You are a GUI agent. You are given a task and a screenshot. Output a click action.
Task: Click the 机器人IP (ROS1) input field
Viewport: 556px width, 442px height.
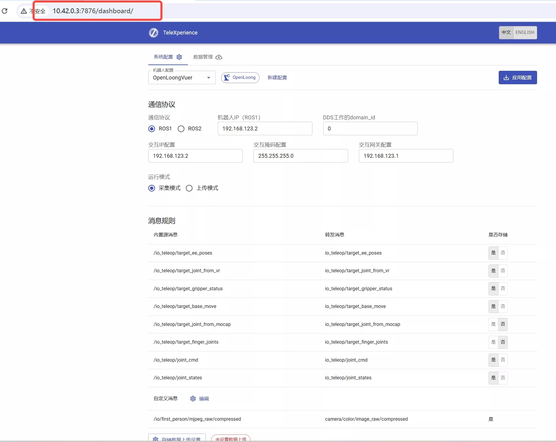pyautogui.click(x=265, y=129)
